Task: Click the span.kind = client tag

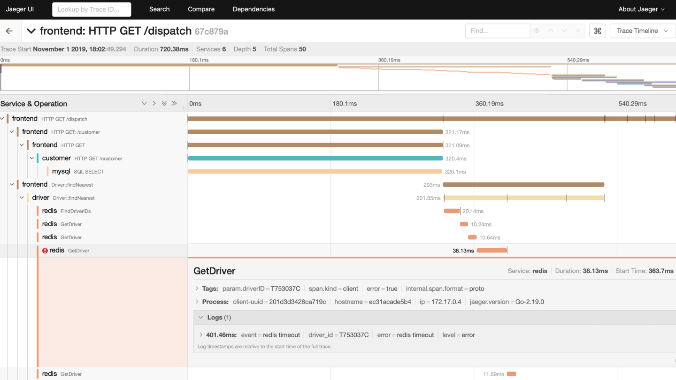Action: point(333,289)
